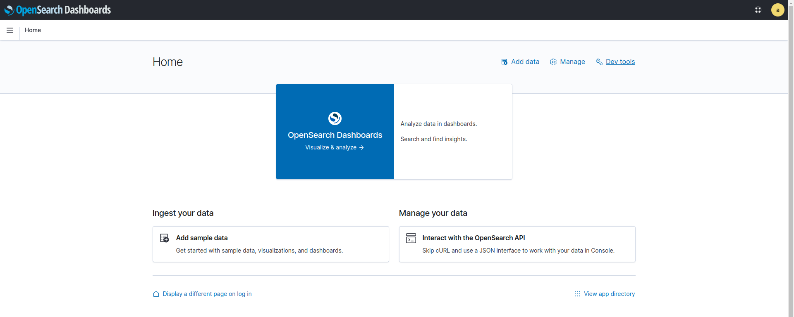Screen dimensions: 794x317
Task: Open the user account avatar menu
Action: coord(777,10)
